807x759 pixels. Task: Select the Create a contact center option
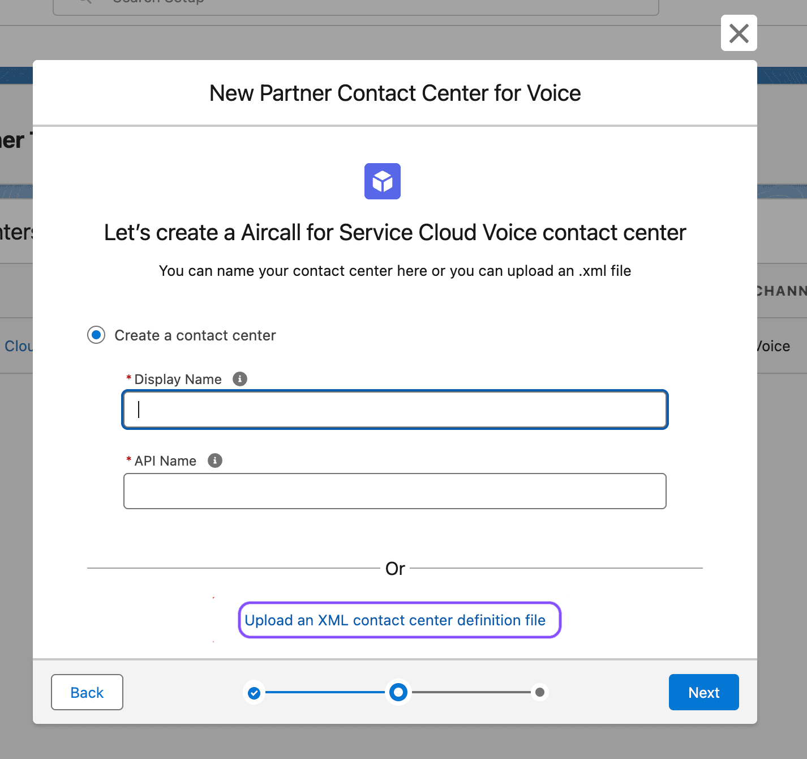tap(96, 335)
